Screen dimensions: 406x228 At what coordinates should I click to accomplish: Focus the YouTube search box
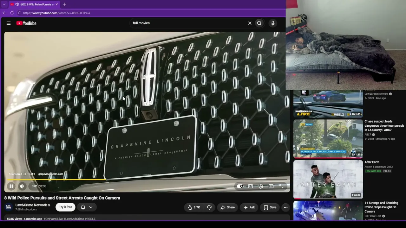click(x=189, y=23)
